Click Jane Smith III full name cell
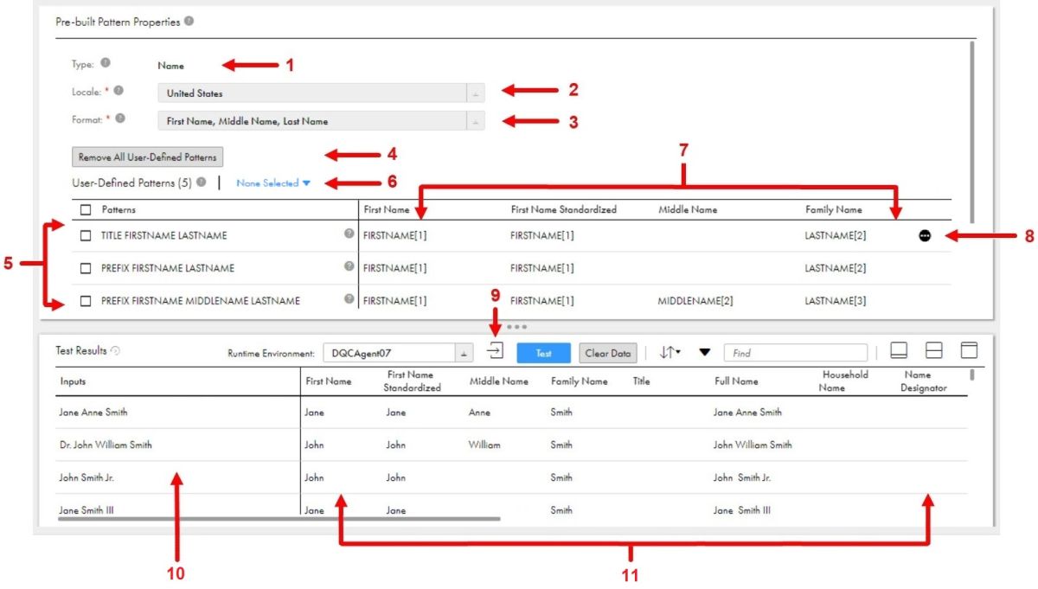Image resolution: width=1038 pixels, height=589 pixels. pyautogui.click(x=741, y=510)
